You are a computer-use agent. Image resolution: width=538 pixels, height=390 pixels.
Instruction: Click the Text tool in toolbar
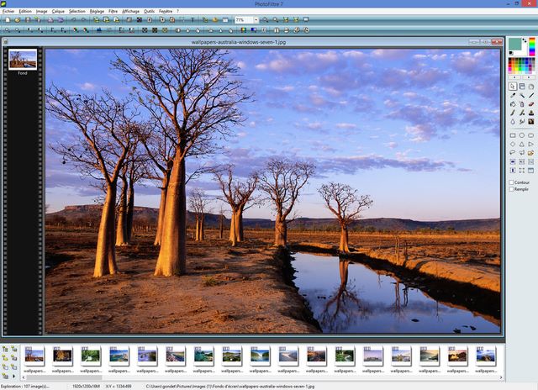[x=193, y=19]
